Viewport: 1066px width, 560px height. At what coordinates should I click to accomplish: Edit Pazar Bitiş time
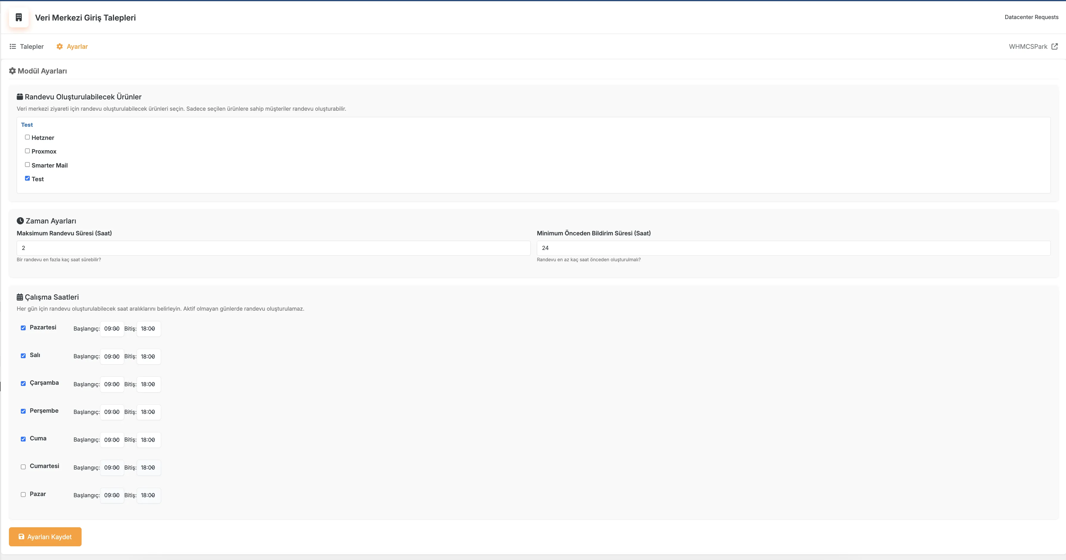point(149,495)
